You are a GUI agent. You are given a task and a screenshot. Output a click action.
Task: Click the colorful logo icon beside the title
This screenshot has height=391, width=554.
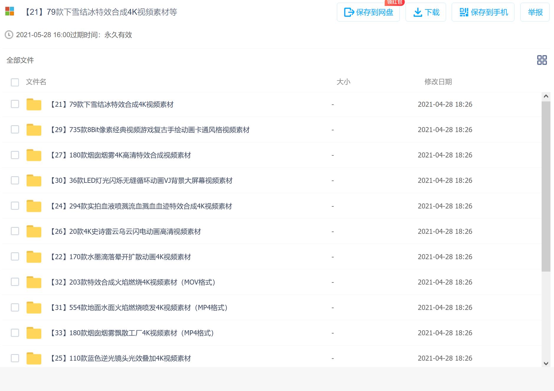[x=10, y=11]
